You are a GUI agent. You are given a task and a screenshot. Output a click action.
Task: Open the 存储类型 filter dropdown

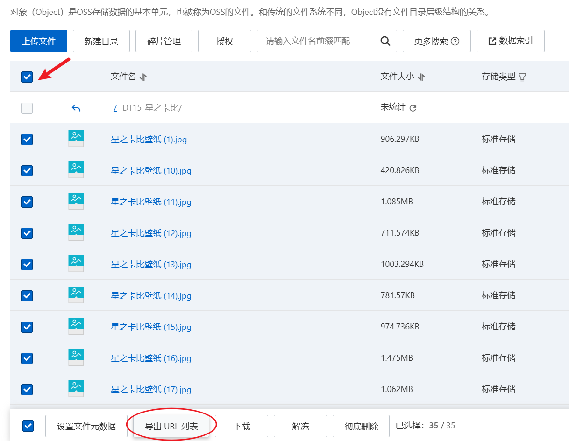(522, 77)
